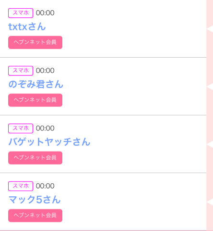Click ヘブンネット会員 badge under のぞみ君さん

(35, 100)
